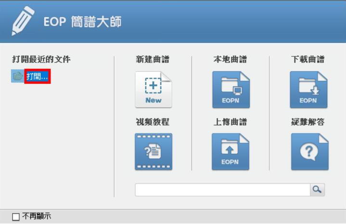
Task: Click the 視頻教程 heading text
Action: [x=153, y=122]
